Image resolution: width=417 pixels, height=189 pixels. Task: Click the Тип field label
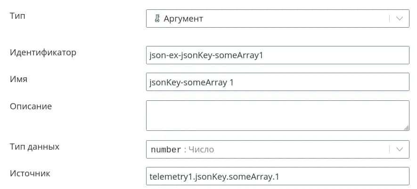pyautogui.click(x=17, y=16)
